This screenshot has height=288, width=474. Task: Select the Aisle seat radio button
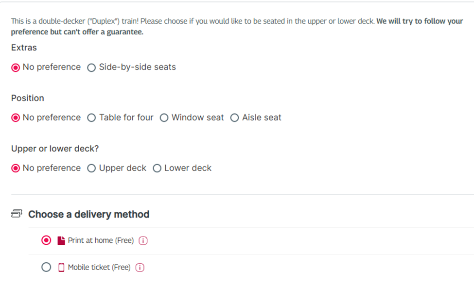(235, 118)
